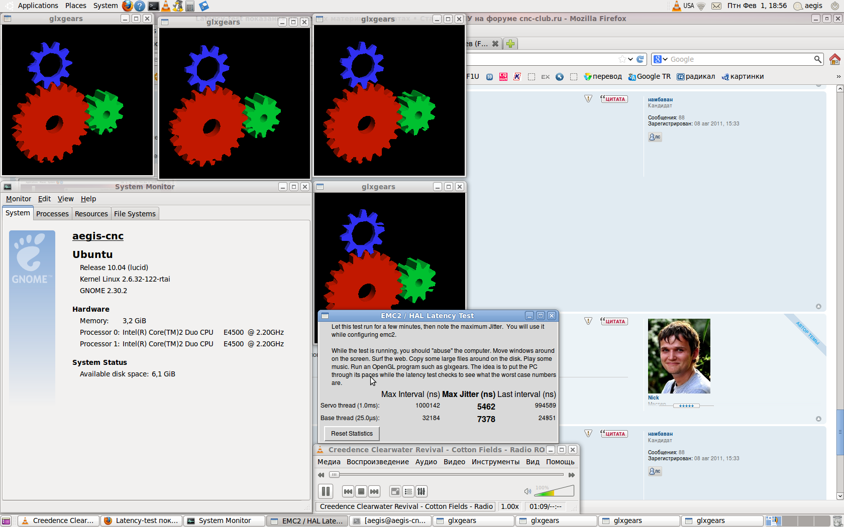Open VLC Аудио menu
This screenshot has width=844, height=527.
[426, 462]
